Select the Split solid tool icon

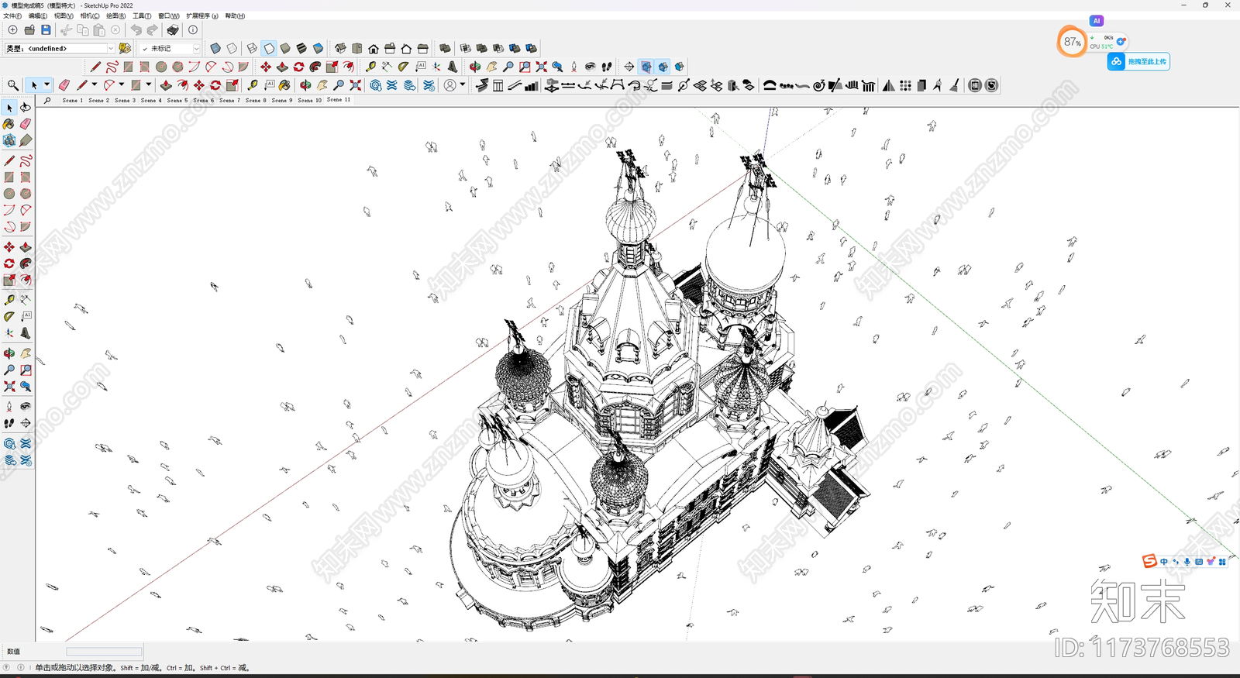pyautogui.click(x=531, y=48)
